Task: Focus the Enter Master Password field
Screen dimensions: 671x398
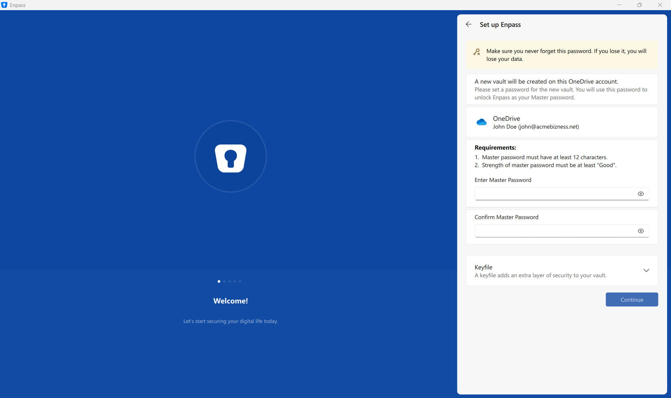Action: coord(562,194)
